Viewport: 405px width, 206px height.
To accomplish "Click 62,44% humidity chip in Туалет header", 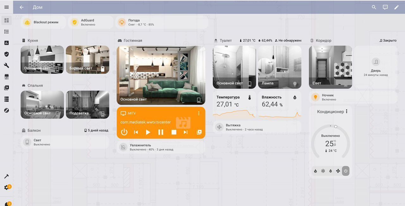I will point(265,41).
